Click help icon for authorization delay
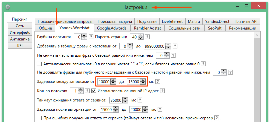The height and width of the screenshot is (122, 270). [160, 109]
